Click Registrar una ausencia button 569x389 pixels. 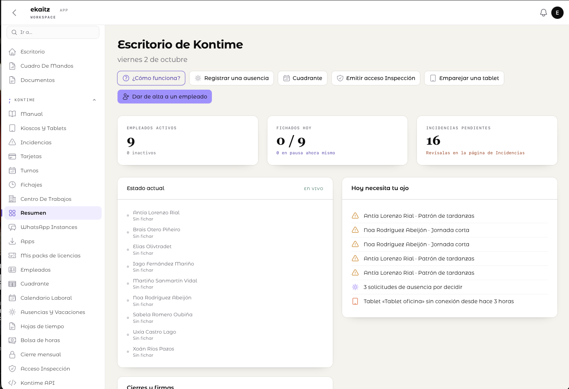(x=232, y=78)
